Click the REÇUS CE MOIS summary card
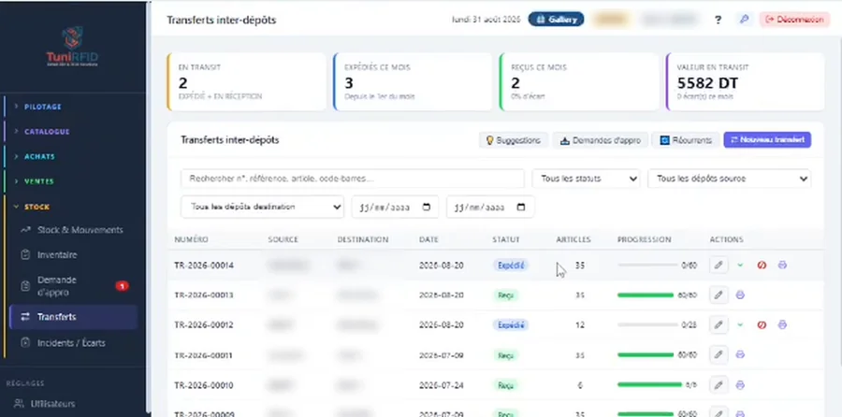 579,81
